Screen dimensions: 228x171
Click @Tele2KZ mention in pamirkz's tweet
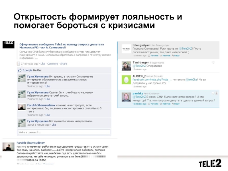(x=139, y=97)
